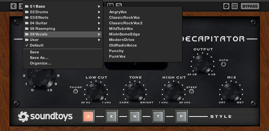Click the 03 Effects folder icon
Screen dimensions: 269x131
coord(27,18)
